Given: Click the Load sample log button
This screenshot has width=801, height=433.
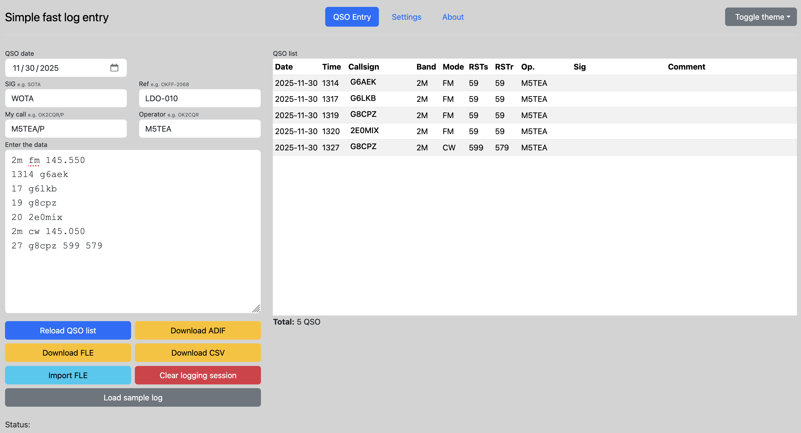Looking at the screenshot, I should 133,398.
